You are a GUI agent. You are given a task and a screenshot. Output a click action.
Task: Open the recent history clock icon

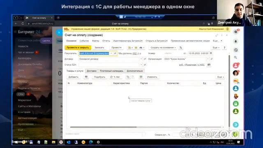pos(236,50)
